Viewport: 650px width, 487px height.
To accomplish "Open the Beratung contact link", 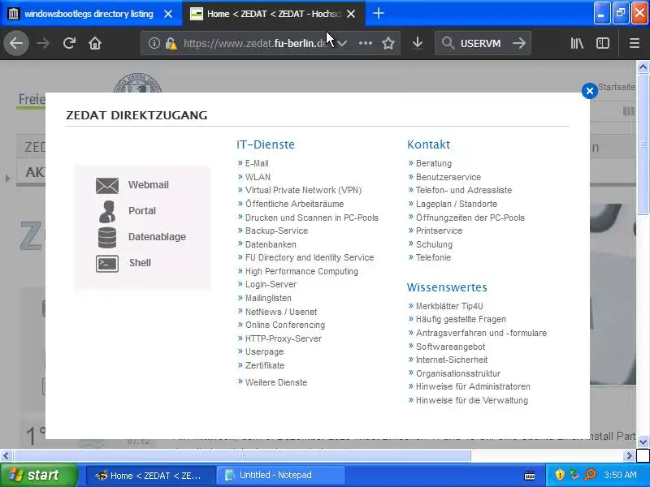I will pos(434,163).
